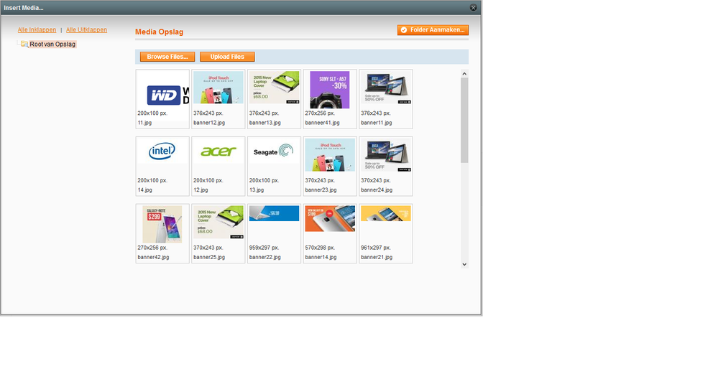Pick the Intel logo image 14.jpg
Viewport: 718px width, 374px height.
coord(162,151)
